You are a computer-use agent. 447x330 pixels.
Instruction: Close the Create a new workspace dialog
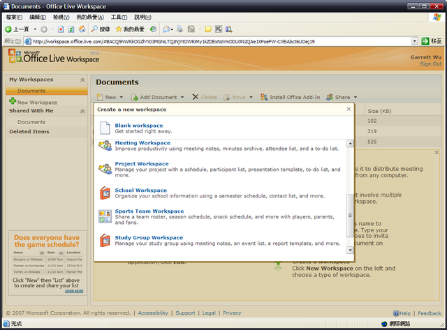pyautogui.click(x=349, y=109)
